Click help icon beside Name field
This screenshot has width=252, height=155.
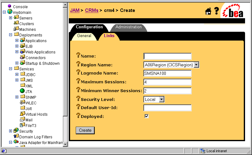[x=78, y=55]
